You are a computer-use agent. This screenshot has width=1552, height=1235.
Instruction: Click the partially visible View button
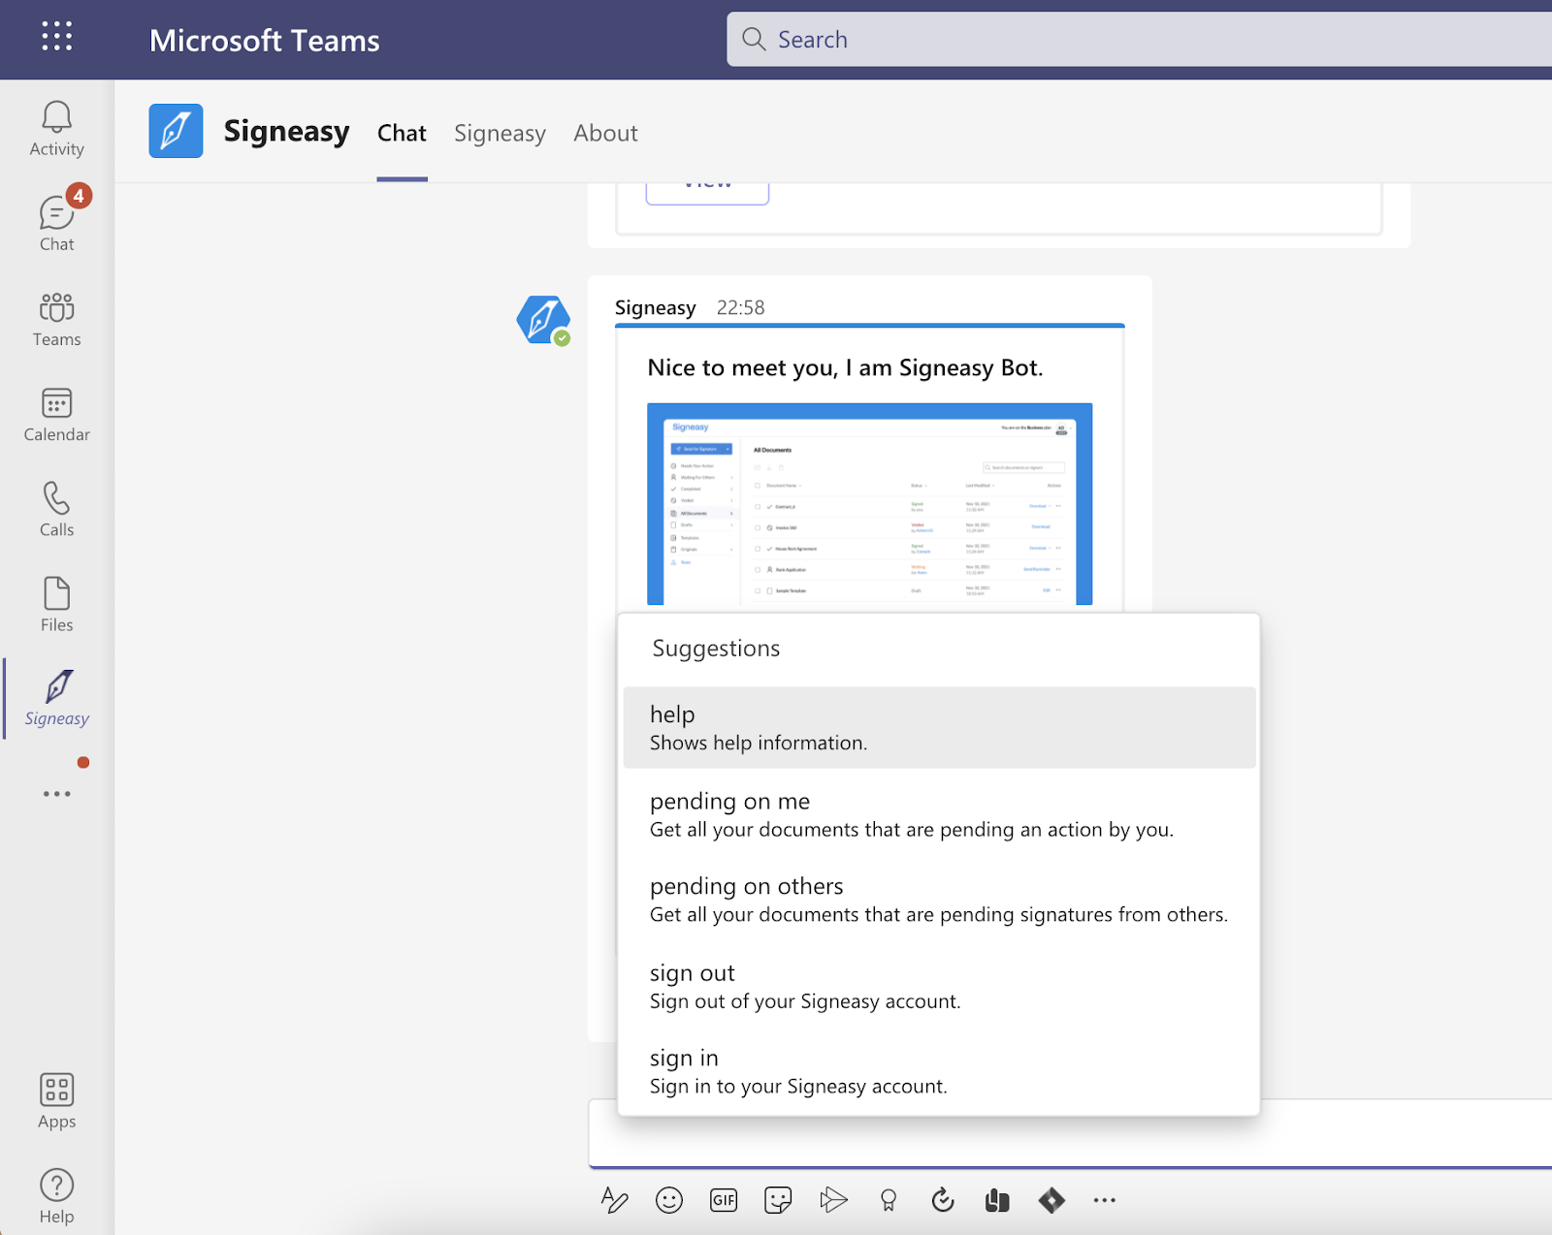pos(707,192)
